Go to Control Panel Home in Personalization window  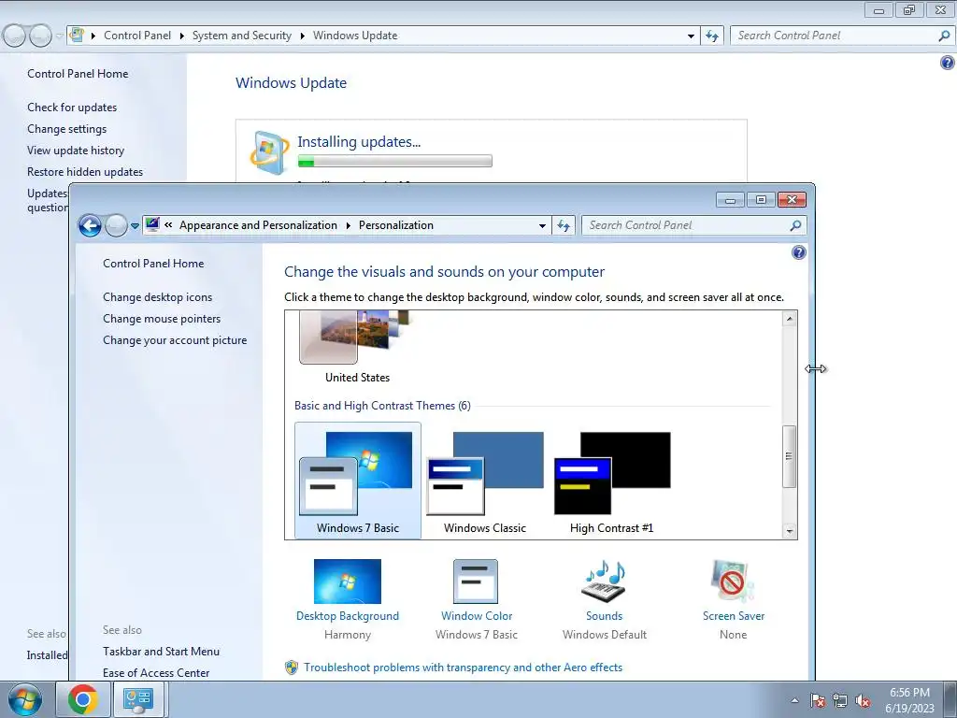[x=153, y=263]
